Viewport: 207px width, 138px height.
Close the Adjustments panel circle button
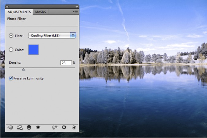(x=7, y=7)
